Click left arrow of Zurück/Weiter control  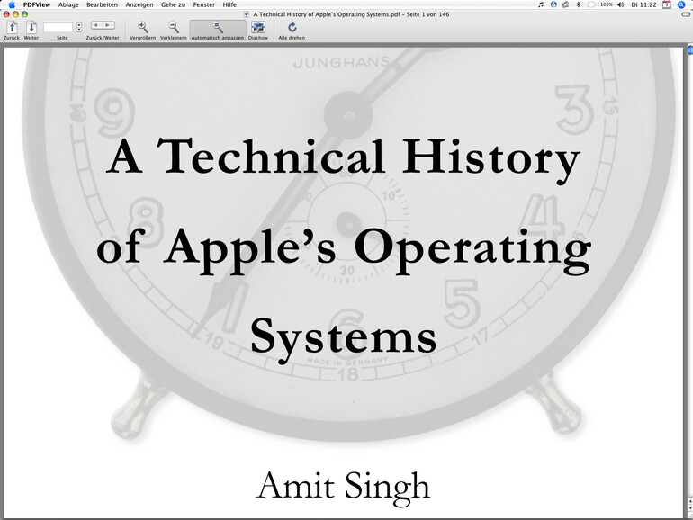tap(96, 25)
